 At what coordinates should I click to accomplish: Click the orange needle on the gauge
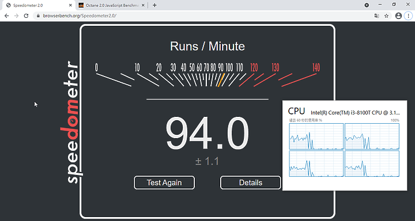coord(221,80)
